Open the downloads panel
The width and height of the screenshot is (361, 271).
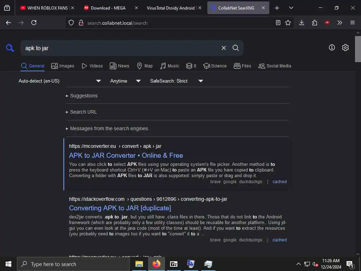pos(302,23)
